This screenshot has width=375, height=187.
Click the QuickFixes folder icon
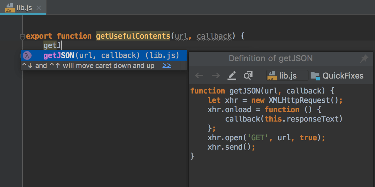(316, 75)
